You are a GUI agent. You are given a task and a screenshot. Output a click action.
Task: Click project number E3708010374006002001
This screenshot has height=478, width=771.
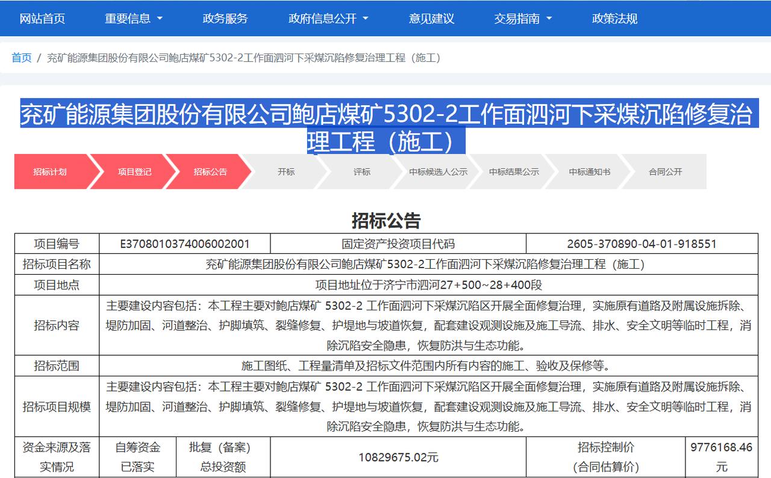click(185, 244)
